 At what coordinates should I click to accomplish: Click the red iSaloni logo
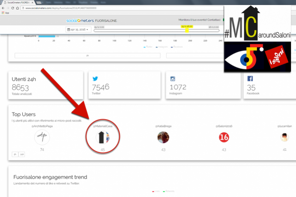point(276,56)
